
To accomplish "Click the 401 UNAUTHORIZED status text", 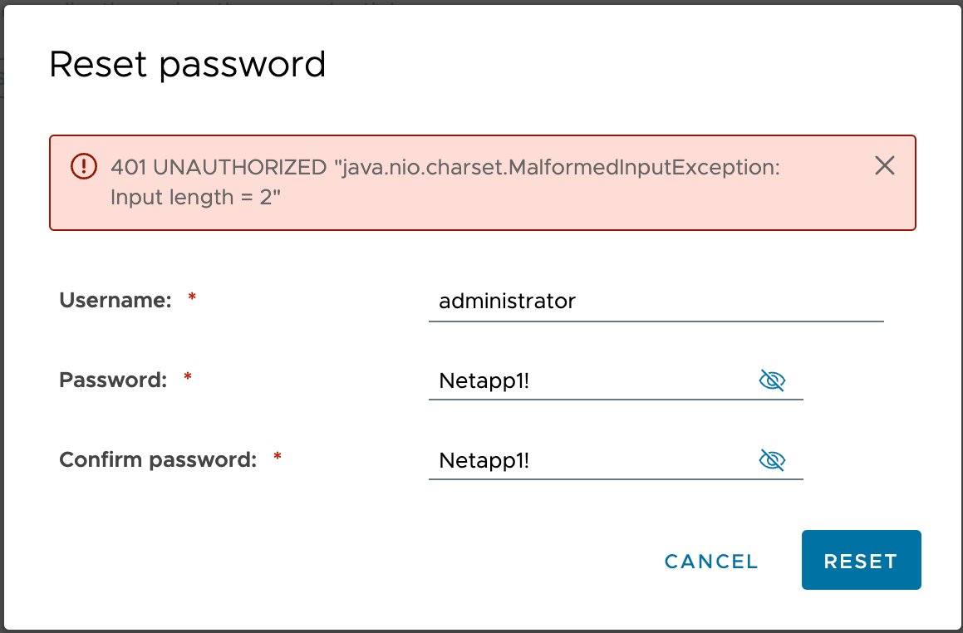I will 219,167.
